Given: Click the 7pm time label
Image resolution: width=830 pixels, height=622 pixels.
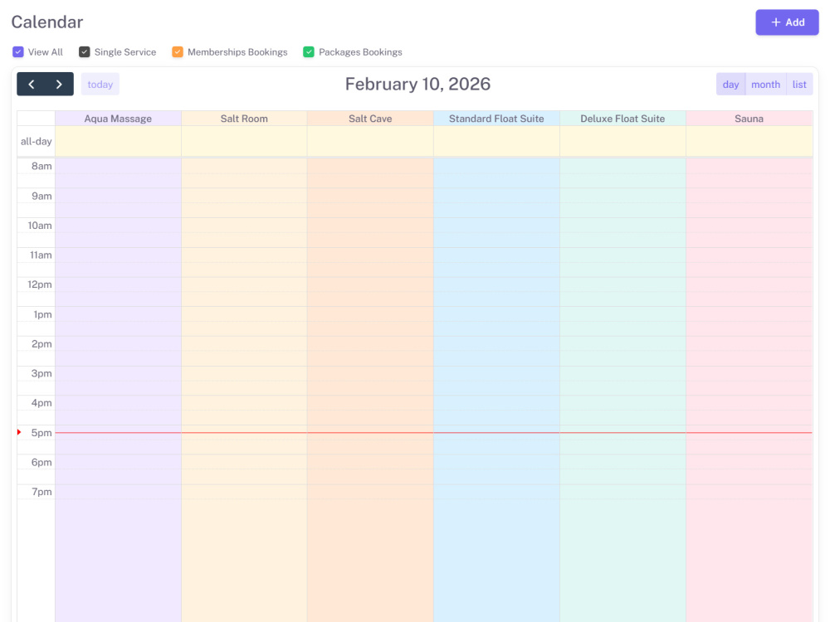Looking at the screenshot, I should [x=41, y=492].
